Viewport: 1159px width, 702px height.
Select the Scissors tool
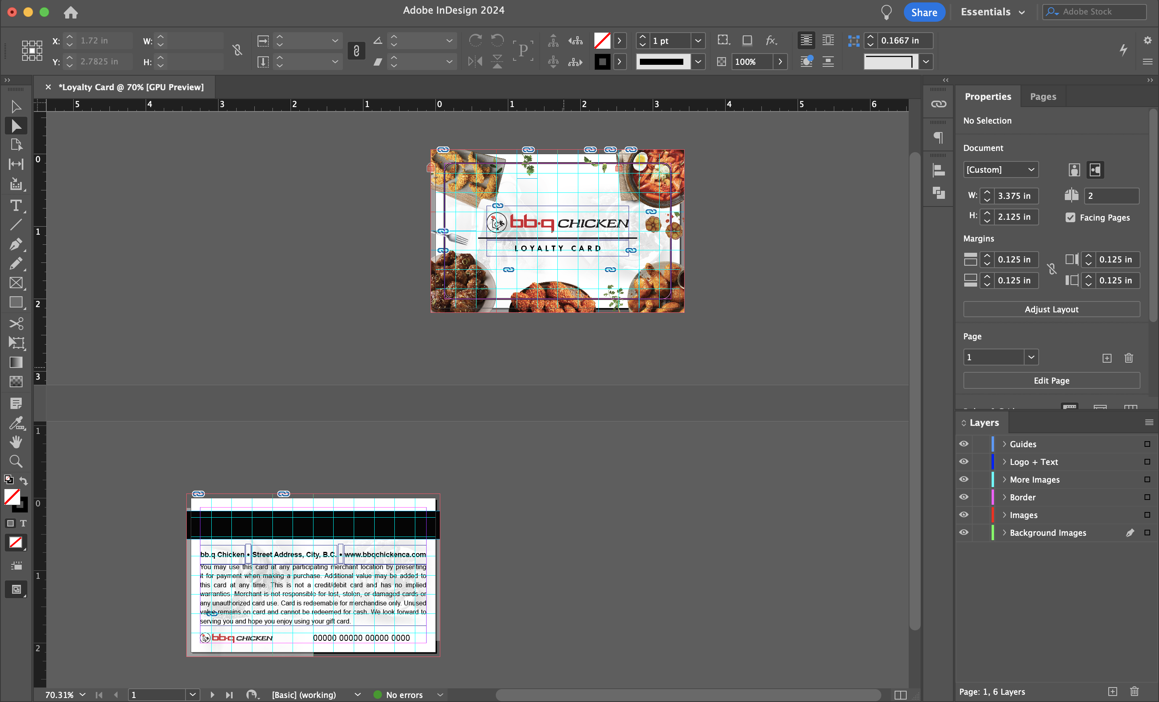pyautogui.click(x=16, y=324)
